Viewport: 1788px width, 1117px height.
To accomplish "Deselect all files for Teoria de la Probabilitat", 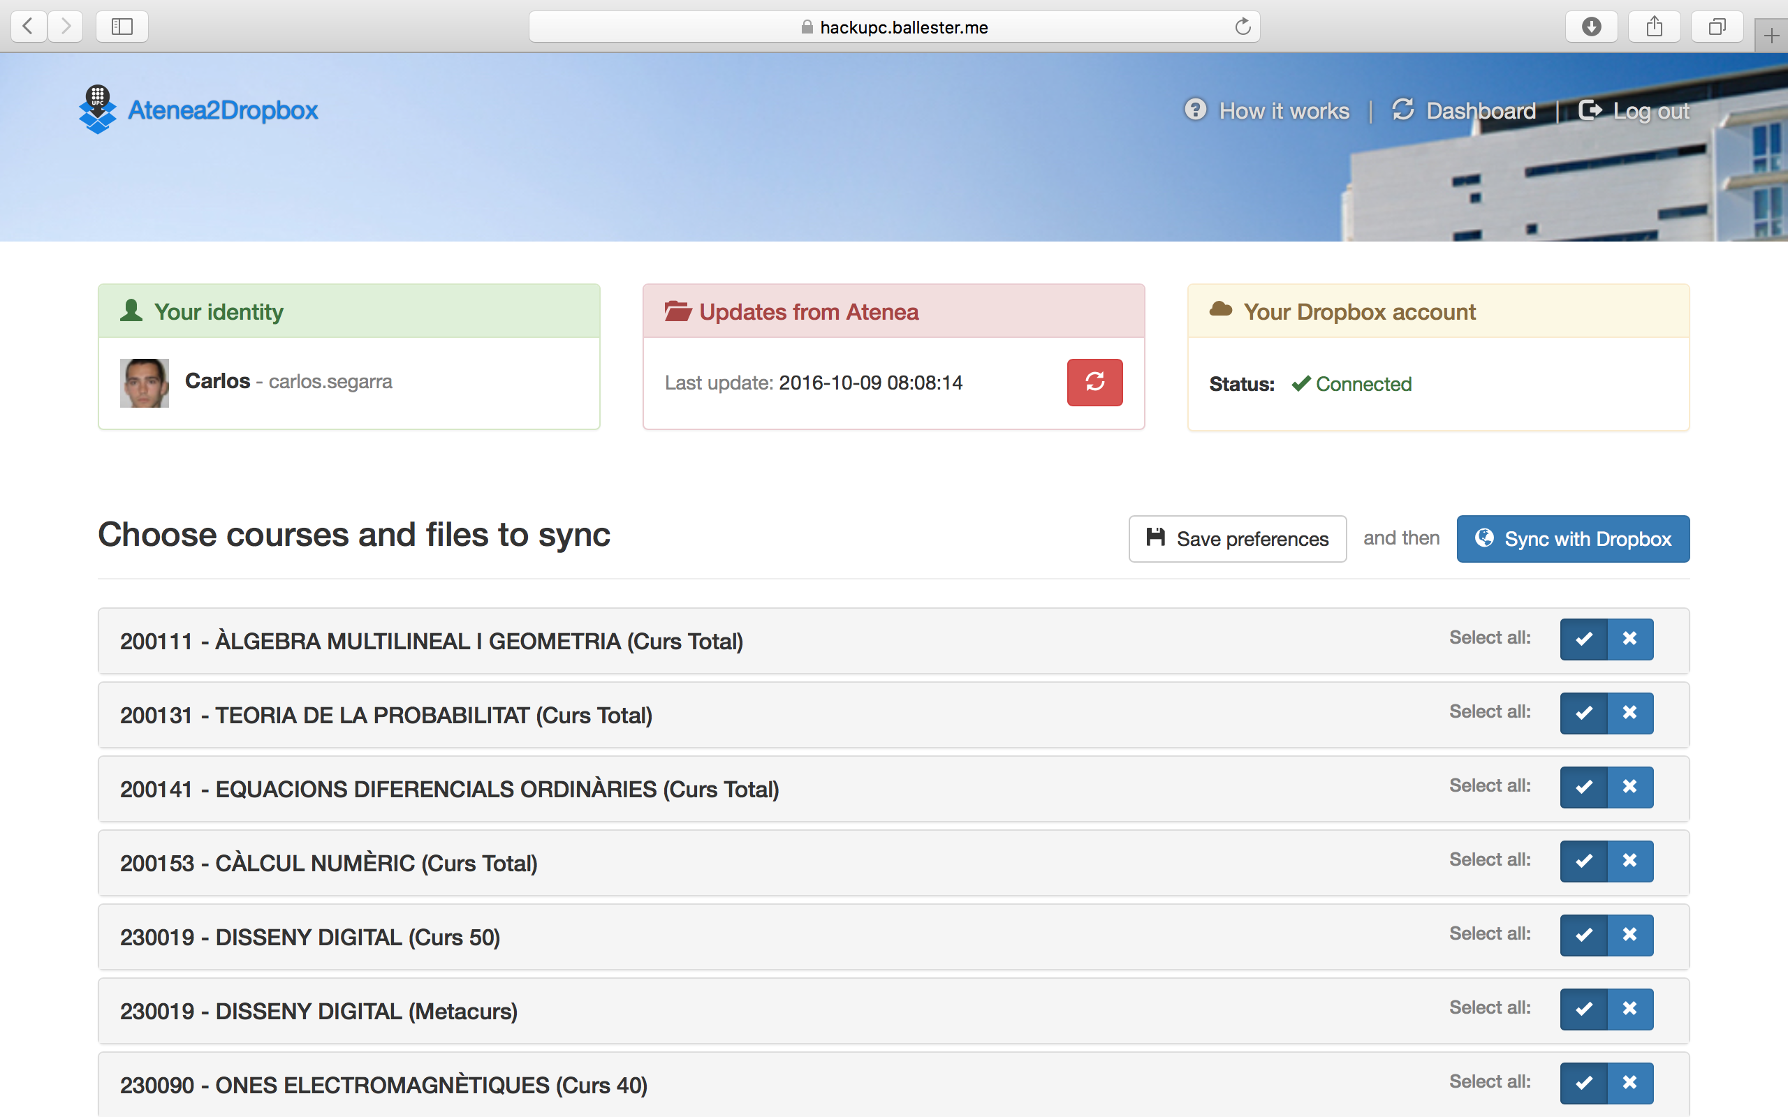I will pyautogui.click(x=1630, y=713).
